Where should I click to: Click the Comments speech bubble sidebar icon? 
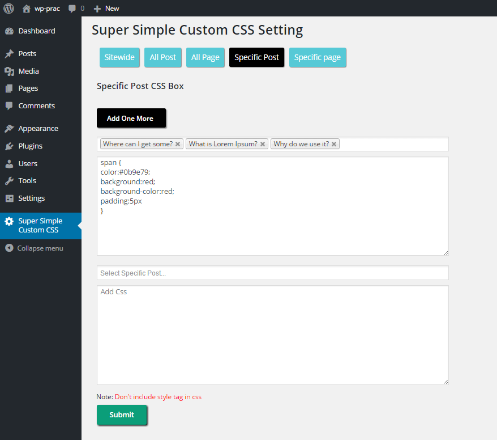tap(9, 105)
